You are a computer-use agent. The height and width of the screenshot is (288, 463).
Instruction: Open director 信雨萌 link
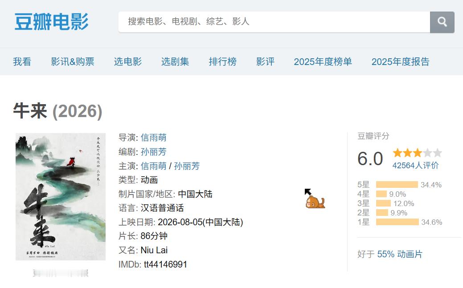click(x=154, y=138)
